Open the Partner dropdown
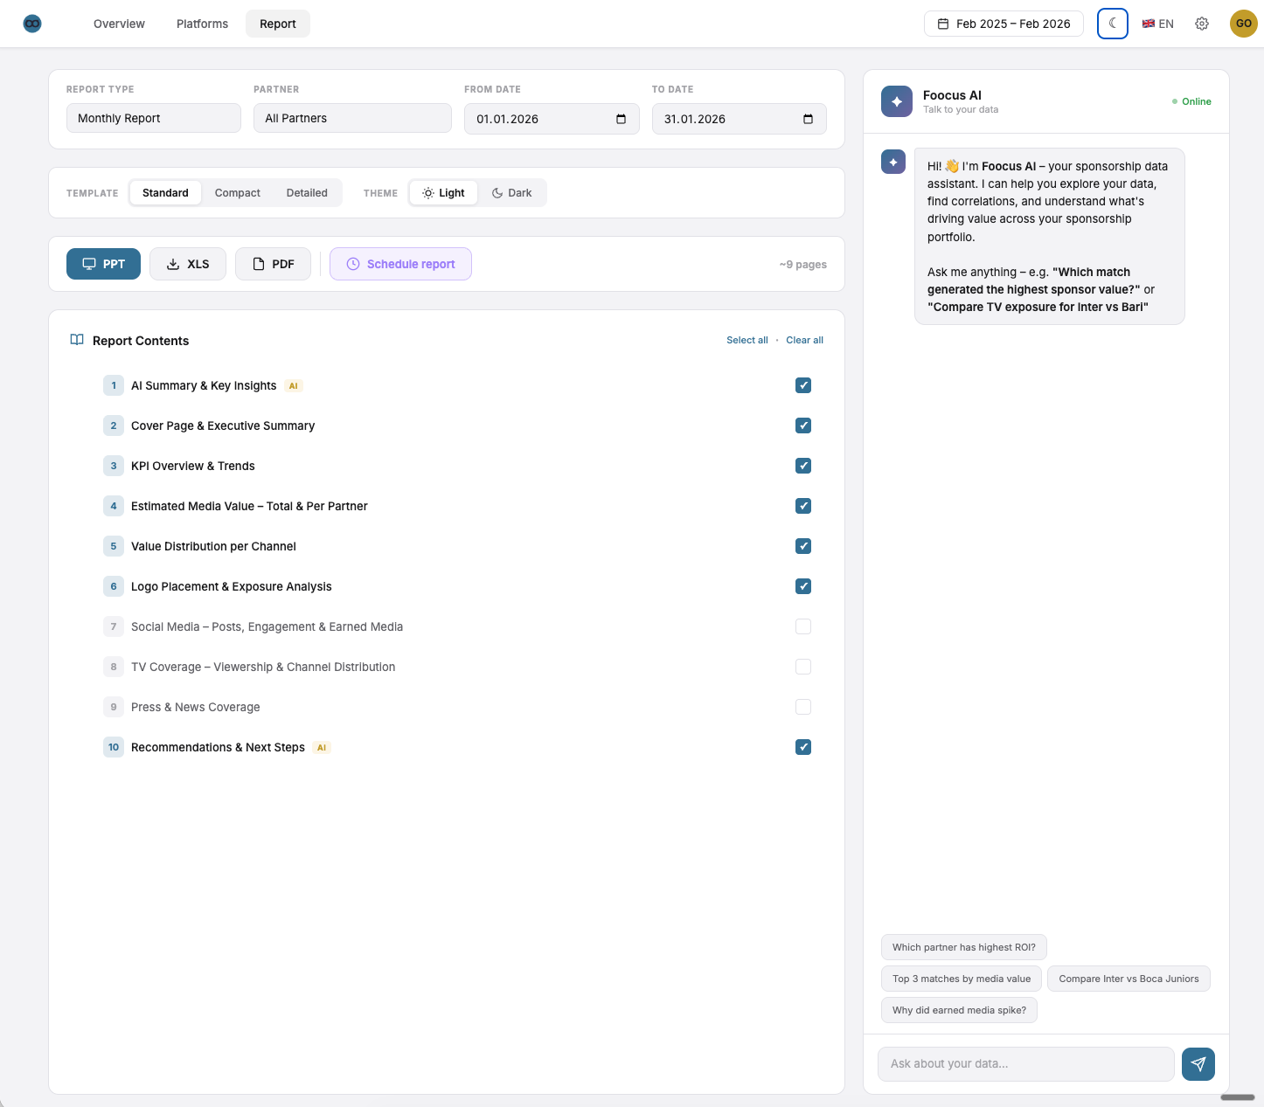The height and width of the screenshot is (1107, 1264). tap(351, 118)
